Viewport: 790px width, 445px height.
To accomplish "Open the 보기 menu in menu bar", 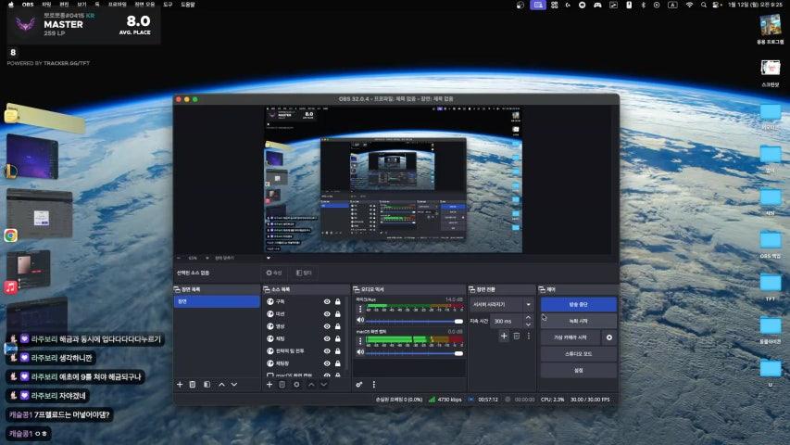I will [82, 5].
